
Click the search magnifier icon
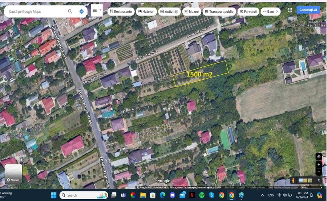tap(70, 12)
